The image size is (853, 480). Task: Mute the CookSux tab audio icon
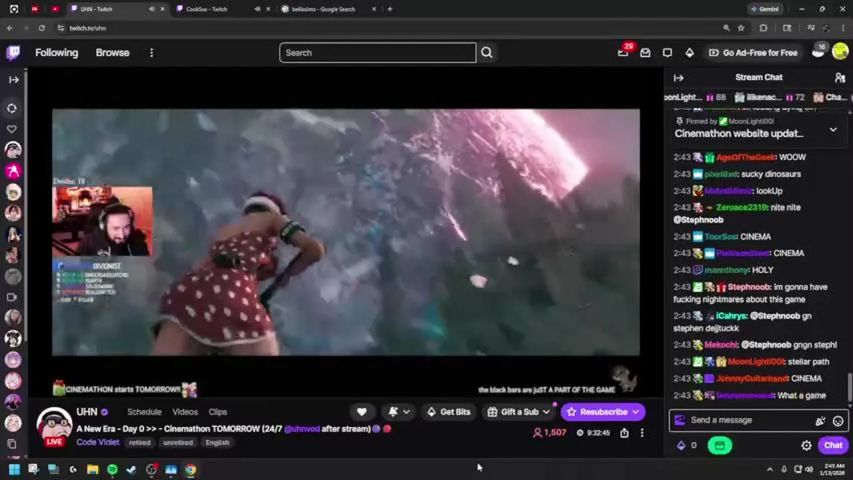258,9
